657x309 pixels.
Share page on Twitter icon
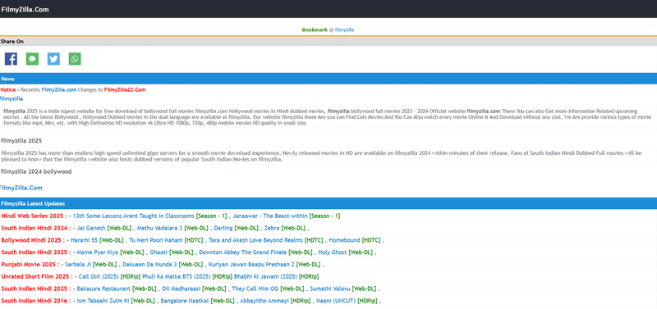point(53,59)
